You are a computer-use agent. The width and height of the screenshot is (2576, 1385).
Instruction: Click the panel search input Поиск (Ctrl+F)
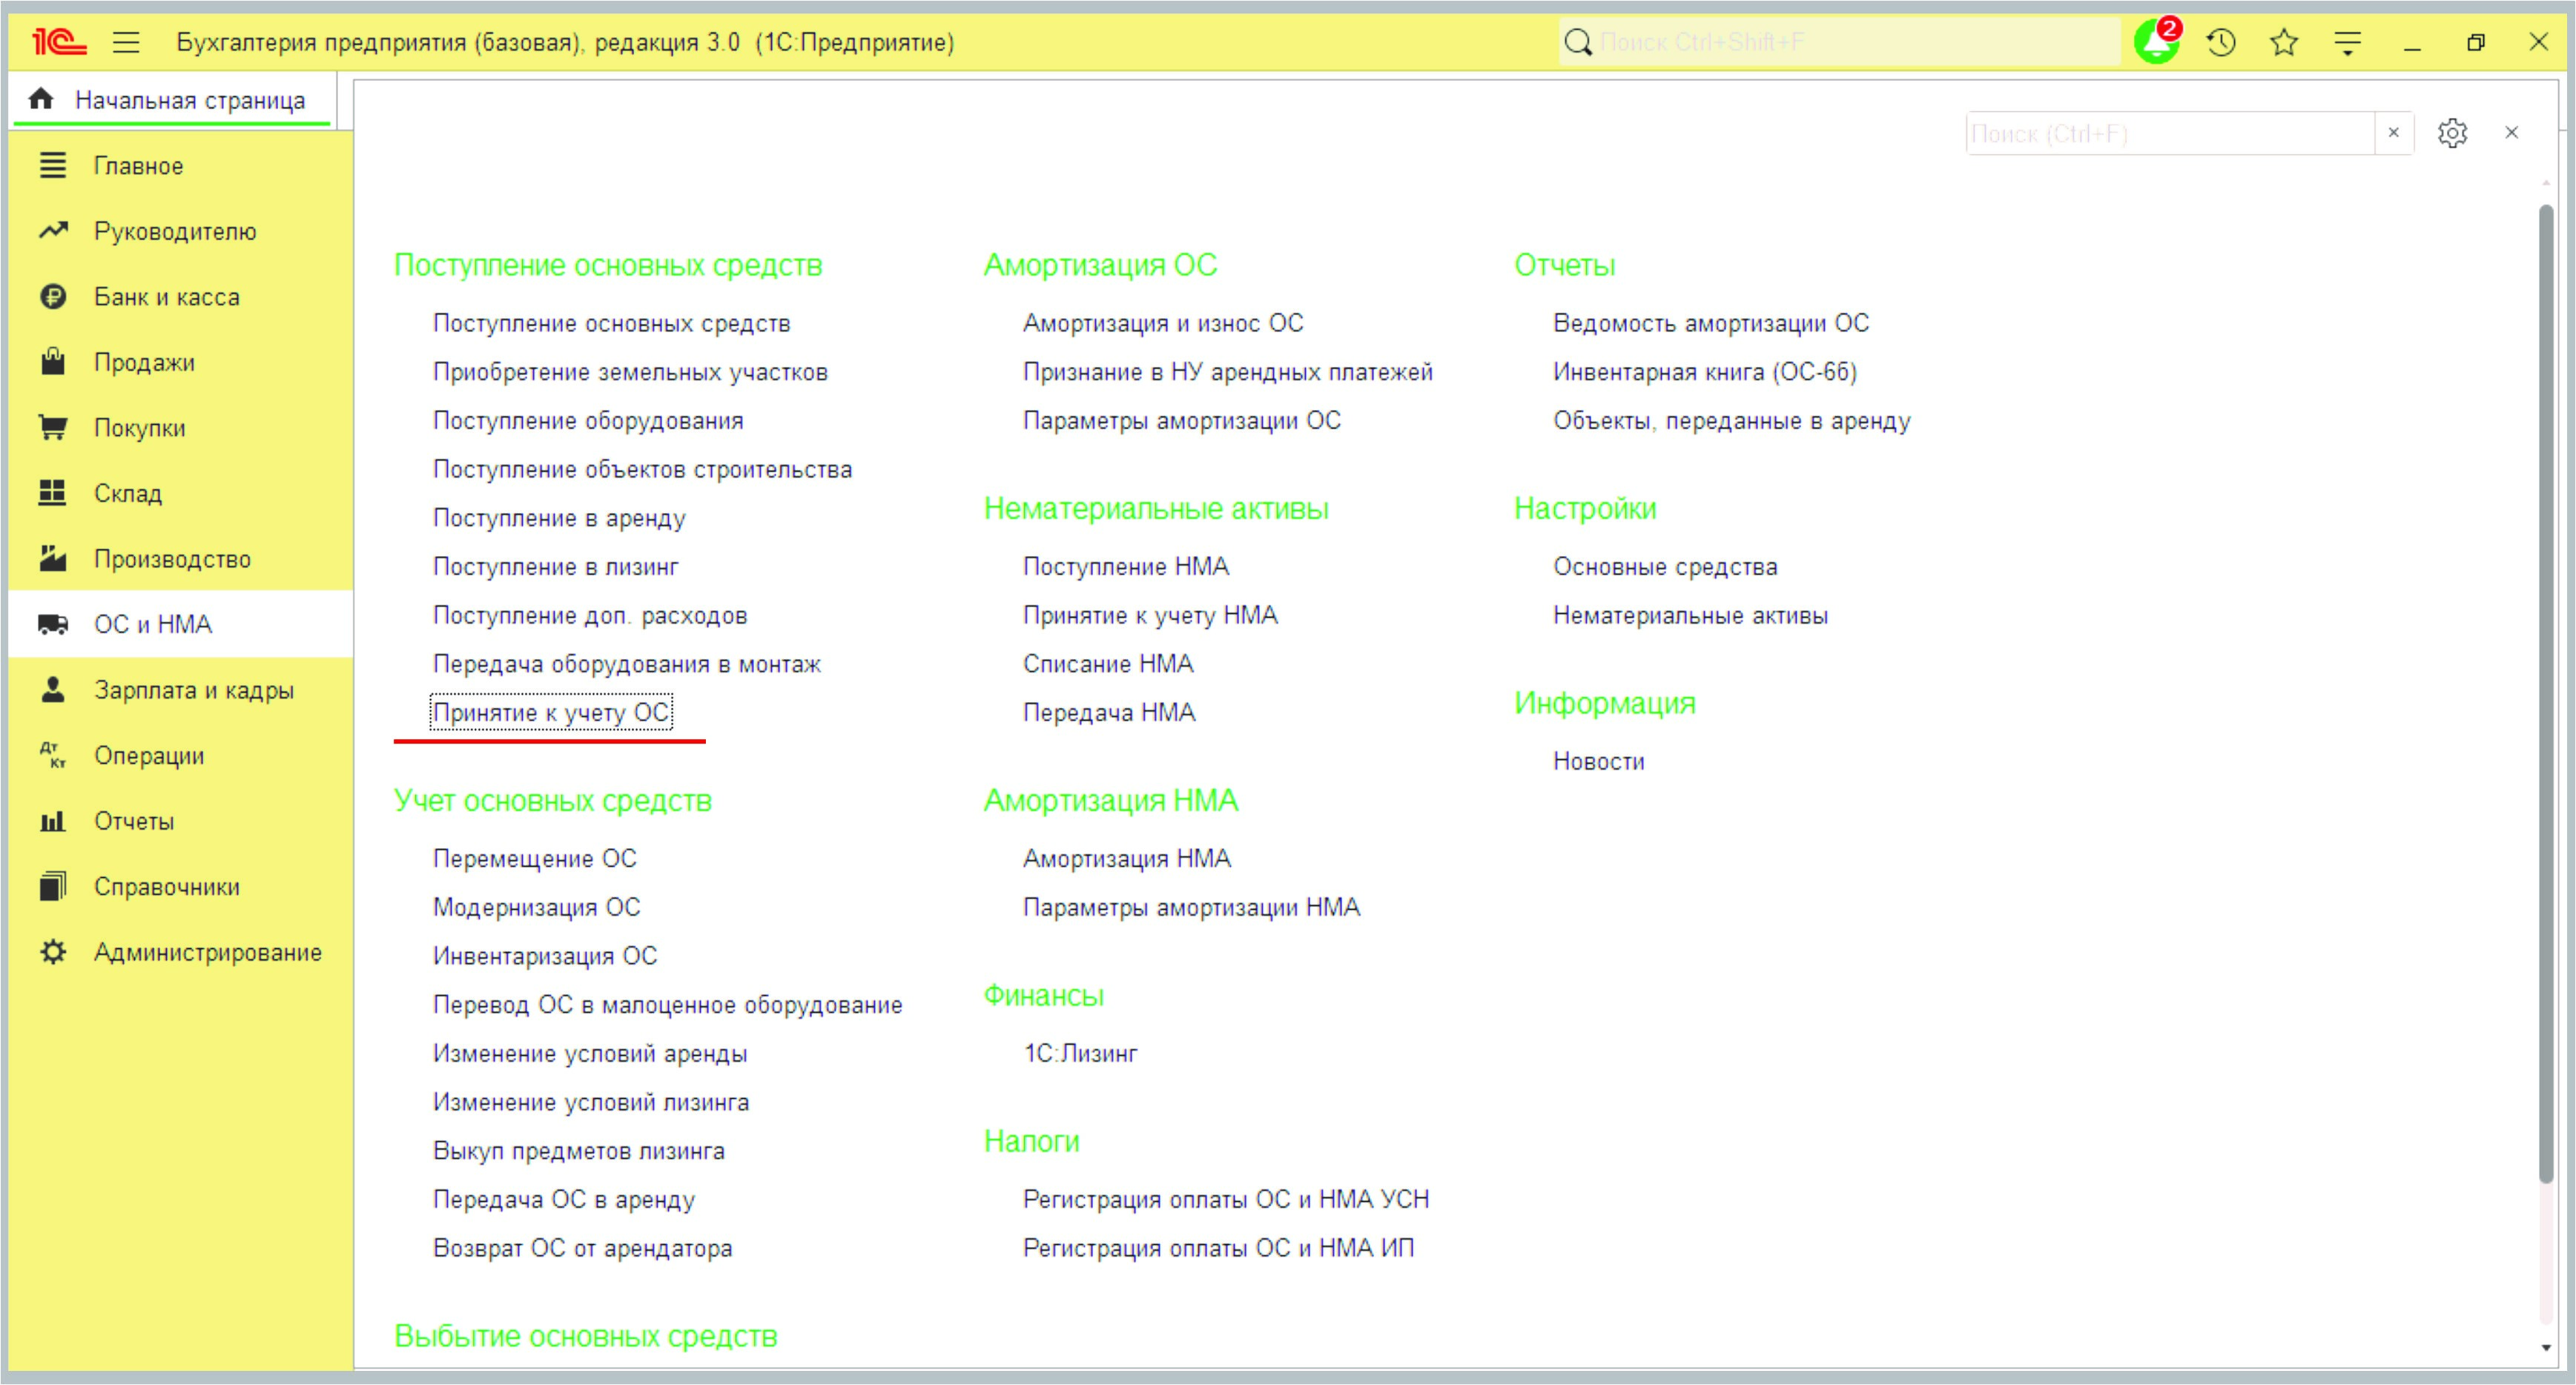tap(2168, 133)
